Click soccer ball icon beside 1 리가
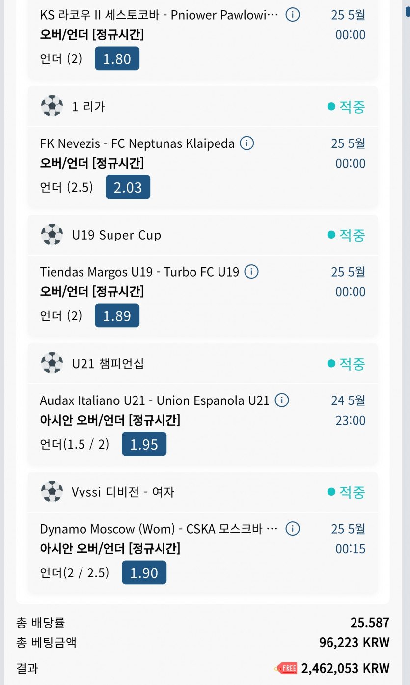This screenshot has width=410, height=685. tap(52, 106)
